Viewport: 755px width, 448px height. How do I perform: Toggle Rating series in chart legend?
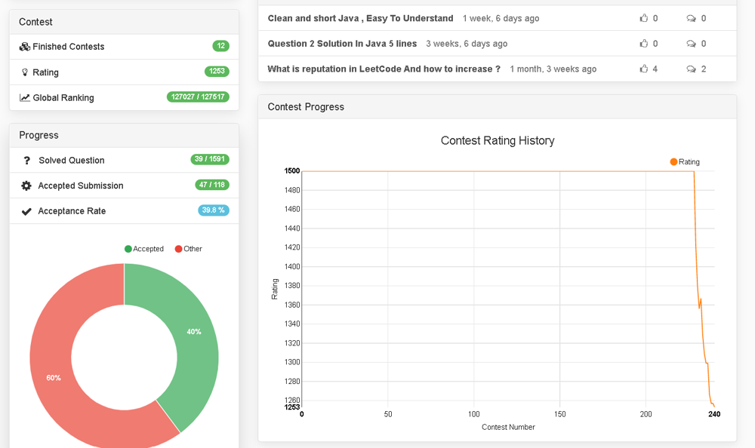(685, 161)
